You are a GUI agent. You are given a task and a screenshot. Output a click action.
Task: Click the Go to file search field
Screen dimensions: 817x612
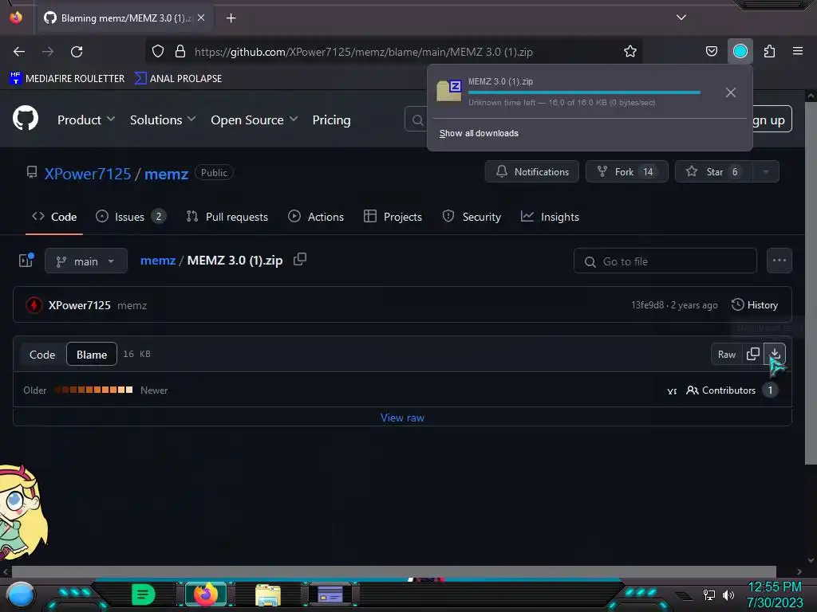click(x=665, y=261)
